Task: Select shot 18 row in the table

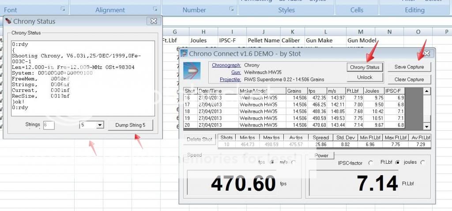Action: pos(294,111)
